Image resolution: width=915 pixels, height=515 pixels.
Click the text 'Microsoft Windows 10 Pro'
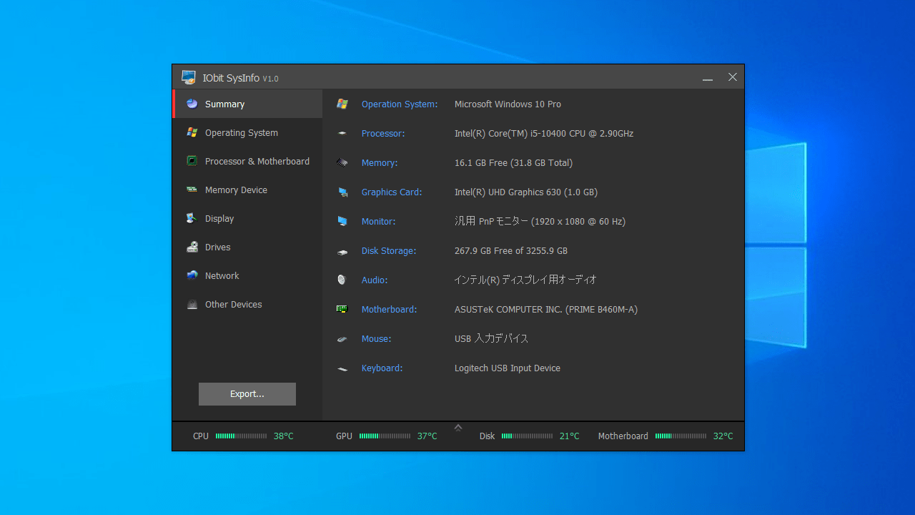[x=508, y=104]
